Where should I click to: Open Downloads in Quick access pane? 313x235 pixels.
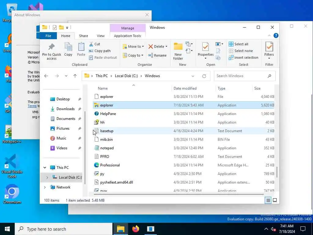pos(65,109)
